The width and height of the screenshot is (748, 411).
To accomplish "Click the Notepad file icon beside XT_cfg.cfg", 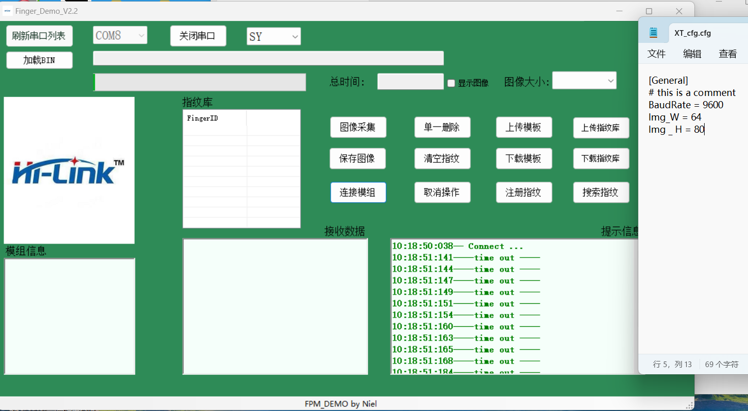I will tap(654, 33).
